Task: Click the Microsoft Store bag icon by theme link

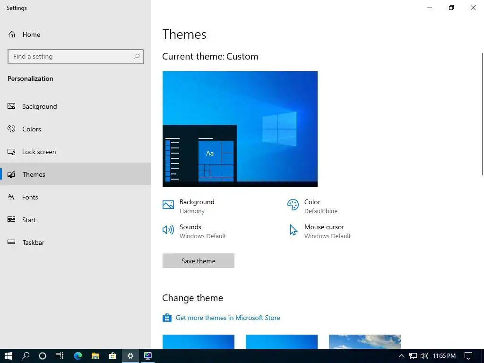Action: (167, 318)
